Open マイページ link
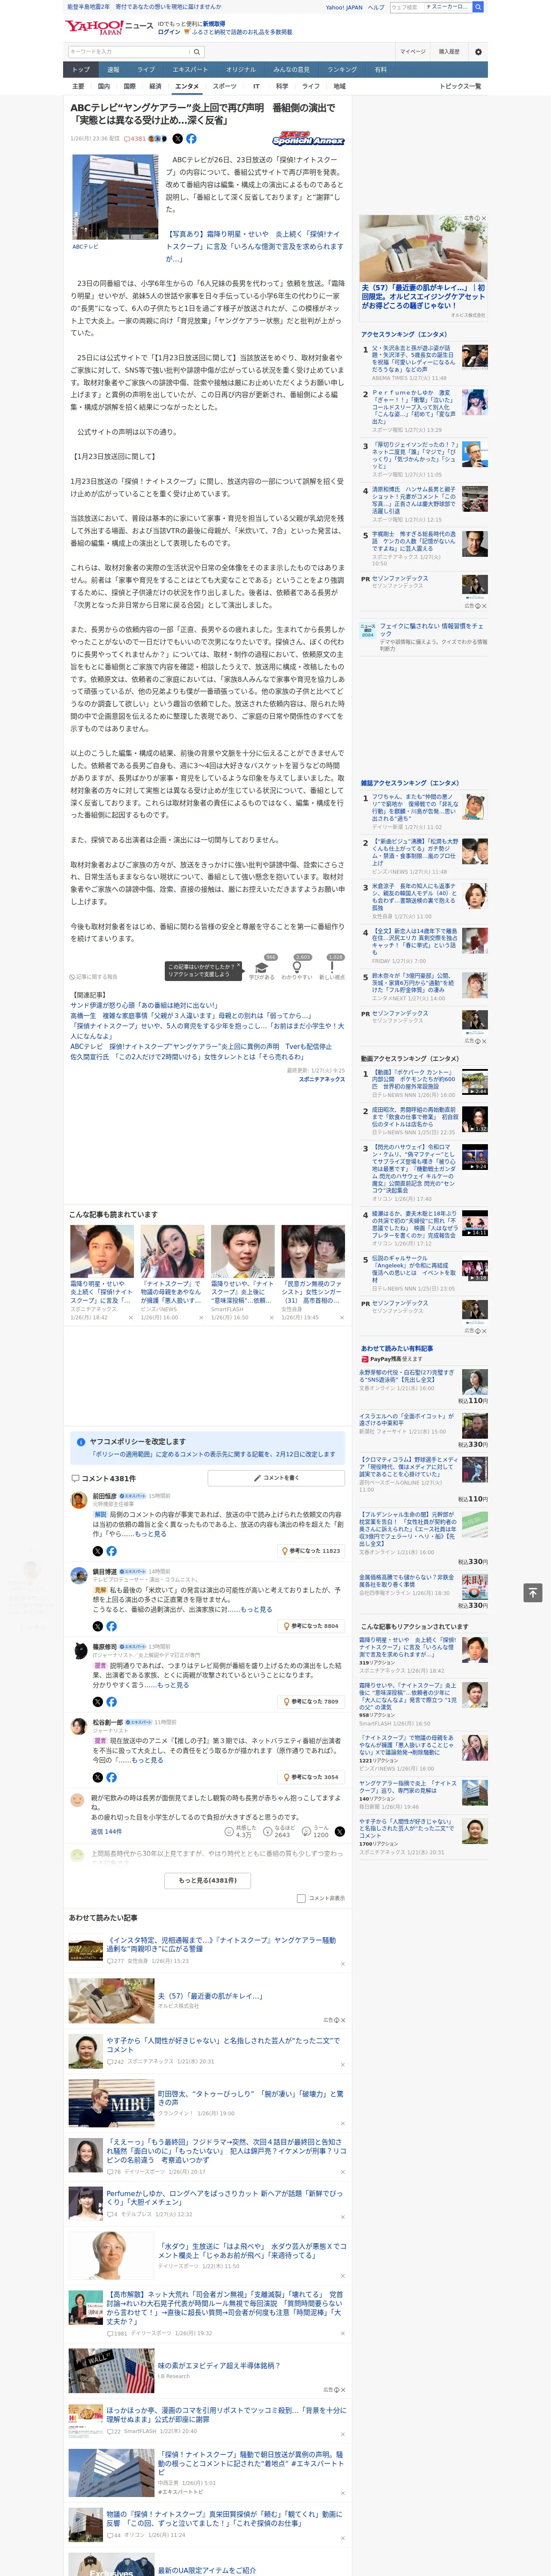 pyautogui.click(x=412, y=52)
